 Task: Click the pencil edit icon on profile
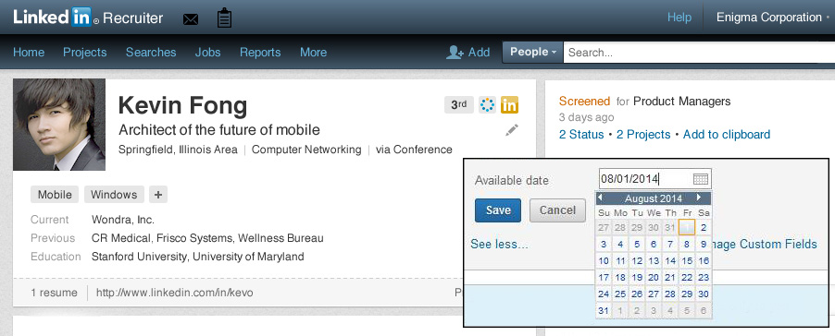click(512, 130)
